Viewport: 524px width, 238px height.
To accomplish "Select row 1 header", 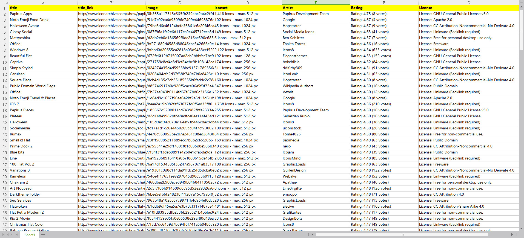I will [4, 8].
